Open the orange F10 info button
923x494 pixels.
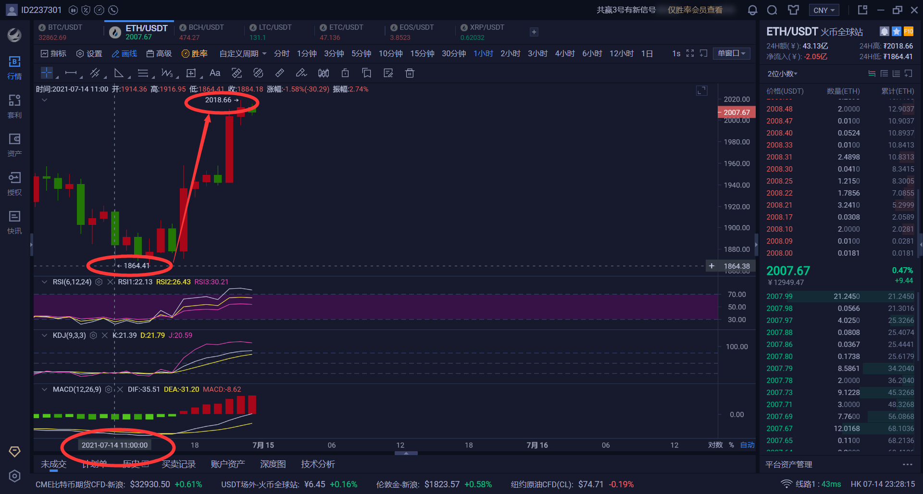coord(909,31)
